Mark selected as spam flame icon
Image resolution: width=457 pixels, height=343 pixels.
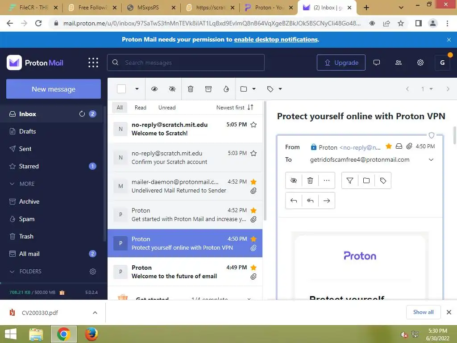226,89
